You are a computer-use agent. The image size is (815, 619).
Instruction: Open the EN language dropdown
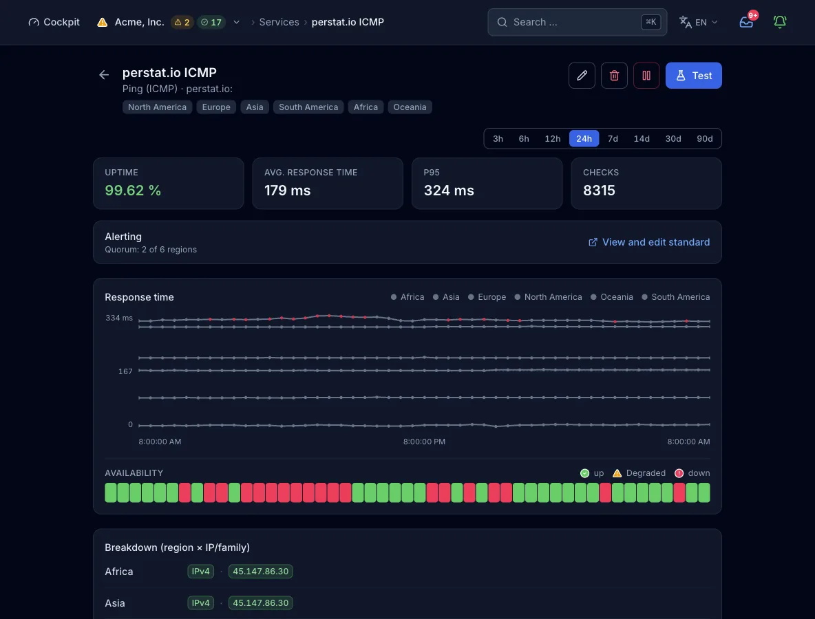tap(699, 22)
